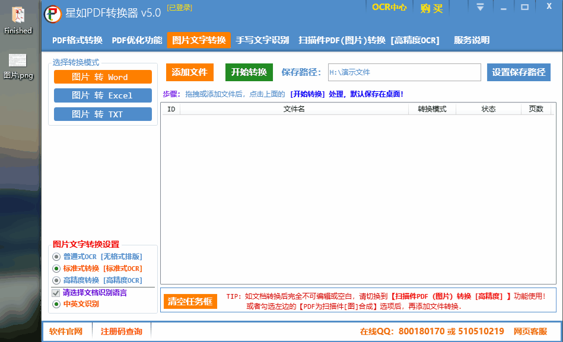Click the [已登录] login status text

click(x=180, y=8)
